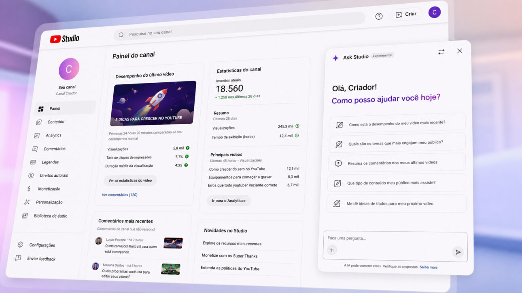This screenshot has height=293, width=522.
Task: Open thumbnail next to Lucas Ferreira's comment
Action: (x=173, y=243)
